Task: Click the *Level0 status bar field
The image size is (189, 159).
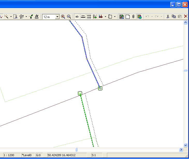Action: 27,155
